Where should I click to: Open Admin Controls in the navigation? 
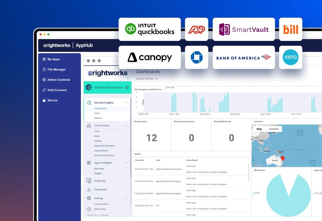(x=45, y=80)
